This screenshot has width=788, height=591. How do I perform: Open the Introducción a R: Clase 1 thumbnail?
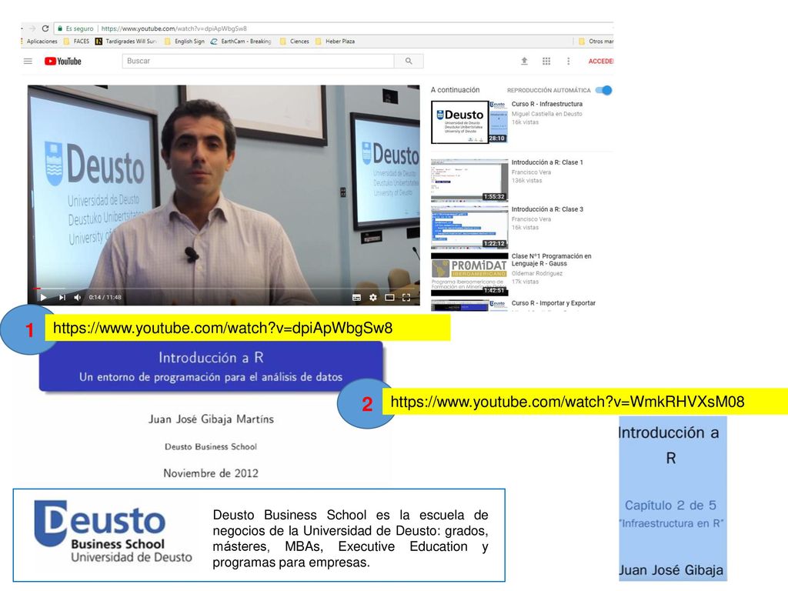click(x=469, y=180)
